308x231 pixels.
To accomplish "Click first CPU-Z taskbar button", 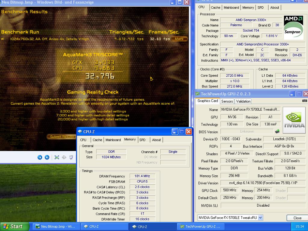I will pyautogui.click(x=104, y=226).
